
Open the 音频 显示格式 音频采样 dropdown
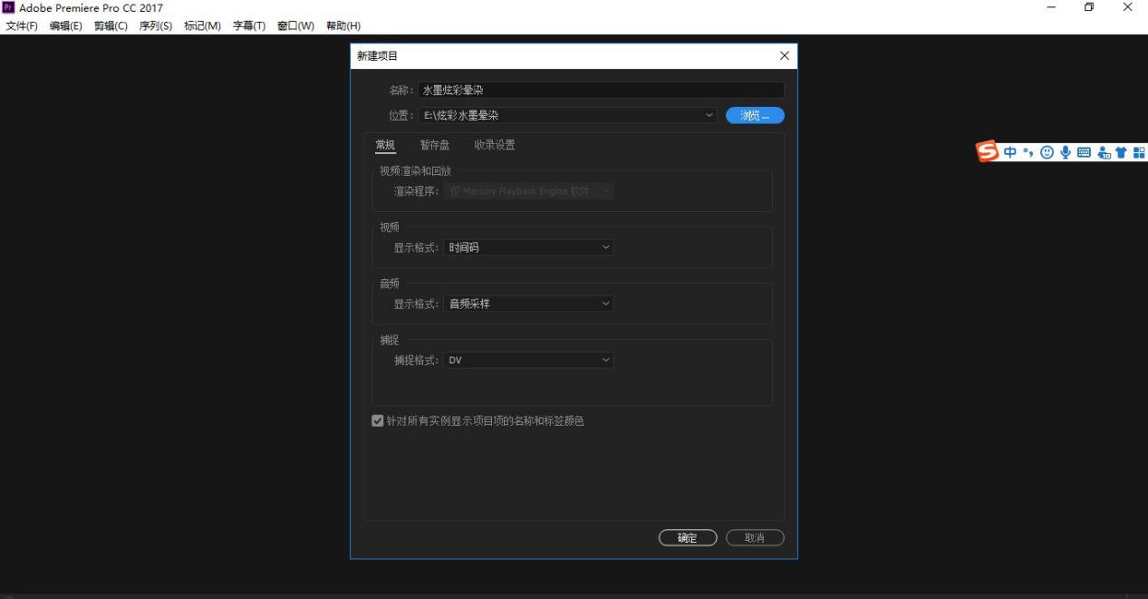pos(529,304)
